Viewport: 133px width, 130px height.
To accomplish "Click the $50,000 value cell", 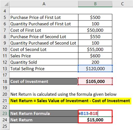I will click(95, 30).
